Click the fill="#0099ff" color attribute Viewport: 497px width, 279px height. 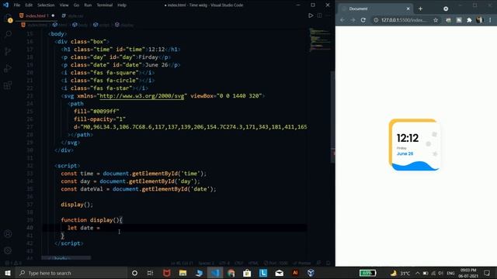[96, 112]
